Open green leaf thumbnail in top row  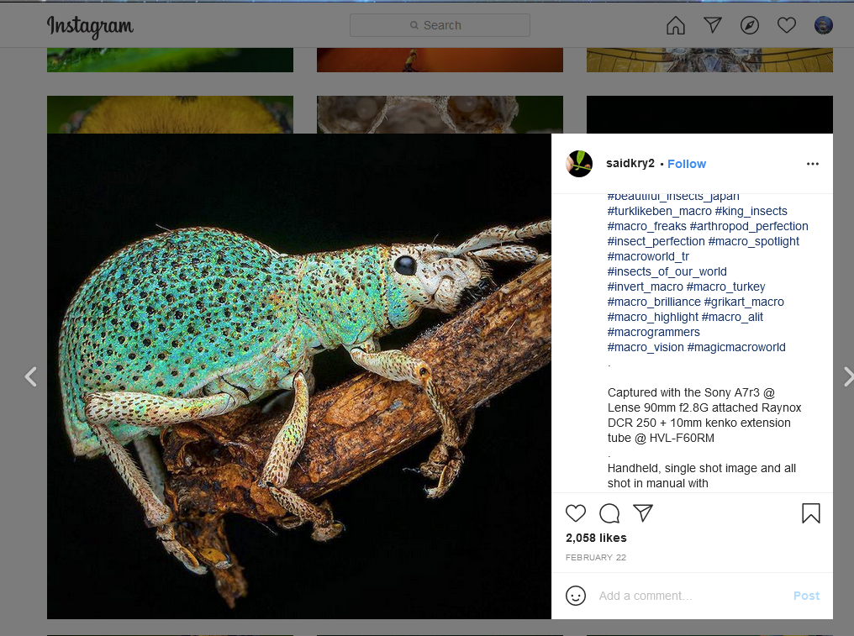(170, 60)
